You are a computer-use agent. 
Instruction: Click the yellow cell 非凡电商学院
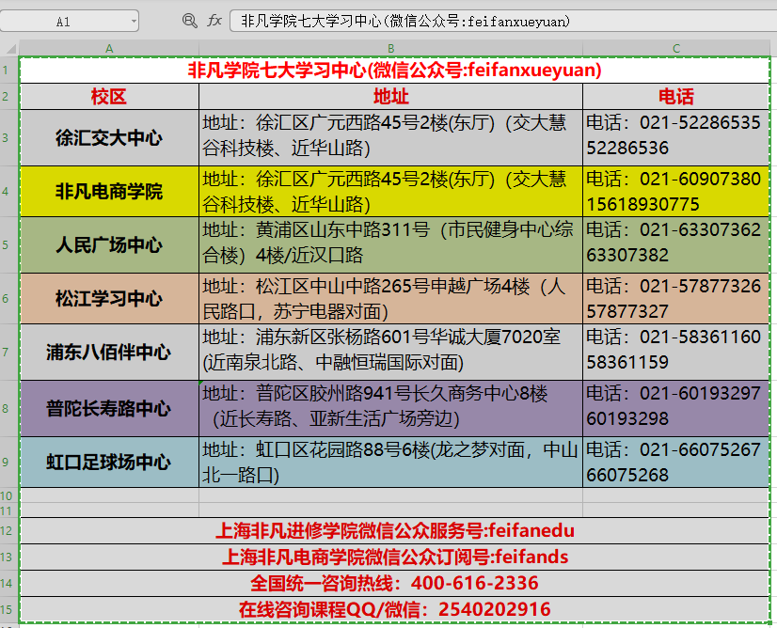coord(109,191)
